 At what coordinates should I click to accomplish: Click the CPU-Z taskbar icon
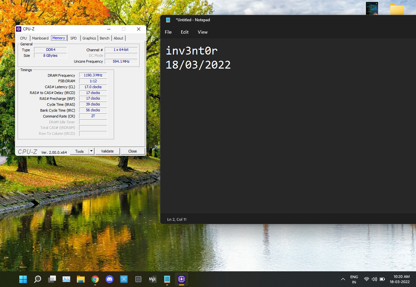tap(182, 279)
